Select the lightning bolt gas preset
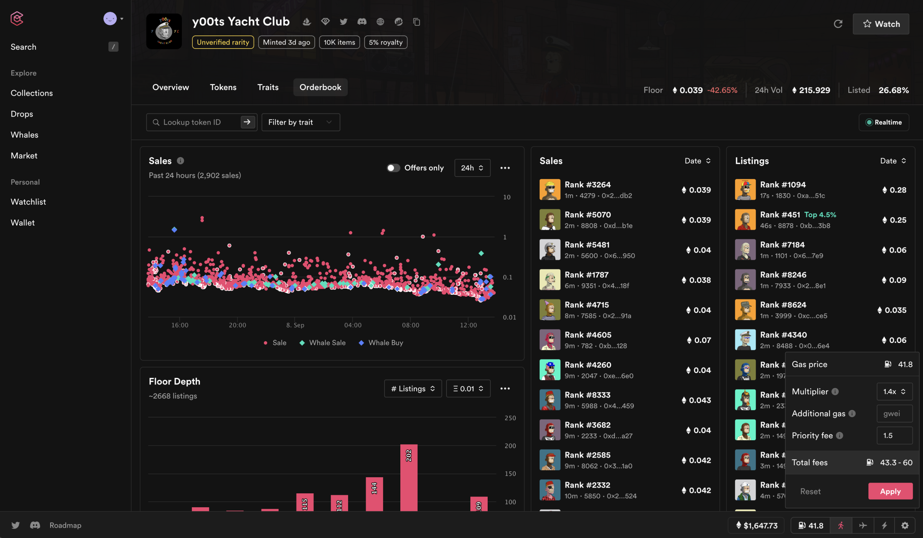The width and height of the screenshot is (923, 538). coord(884,525)
